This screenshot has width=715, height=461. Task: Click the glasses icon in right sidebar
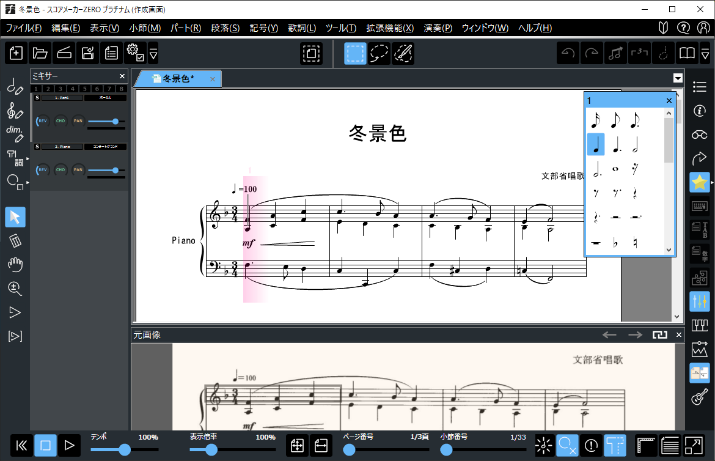[x=700, y=135]
